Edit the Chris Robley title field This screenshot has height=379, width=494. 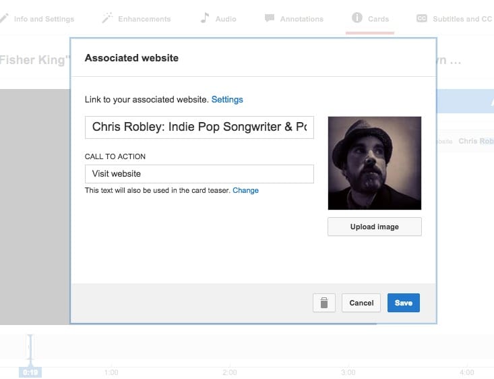click(199, 127)
